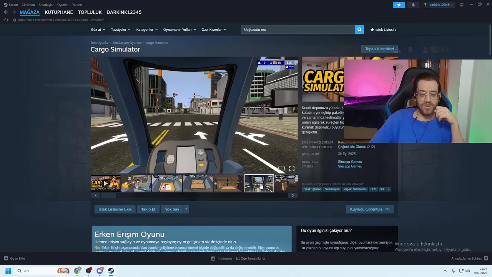Click the question mark help icon

pos(425,5)
